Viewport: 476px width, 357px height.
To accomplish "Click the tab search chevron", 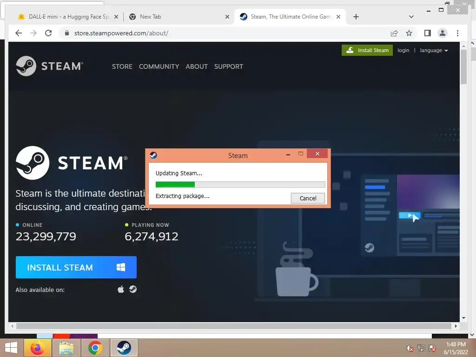I will [411, 17].
